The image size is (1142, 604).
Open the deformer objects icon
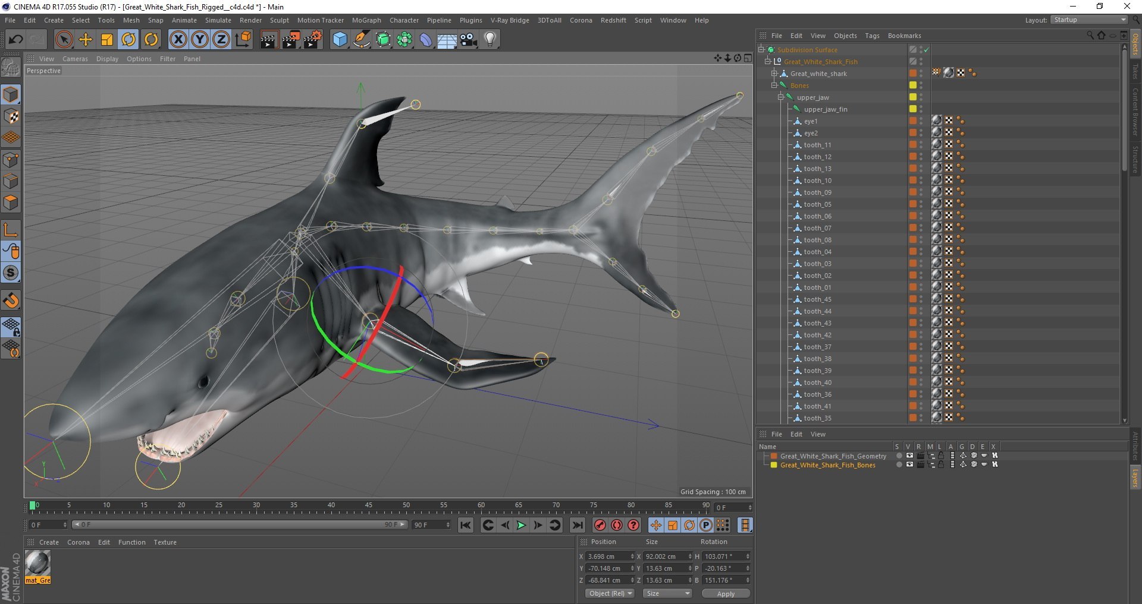(x=426, y=40)
